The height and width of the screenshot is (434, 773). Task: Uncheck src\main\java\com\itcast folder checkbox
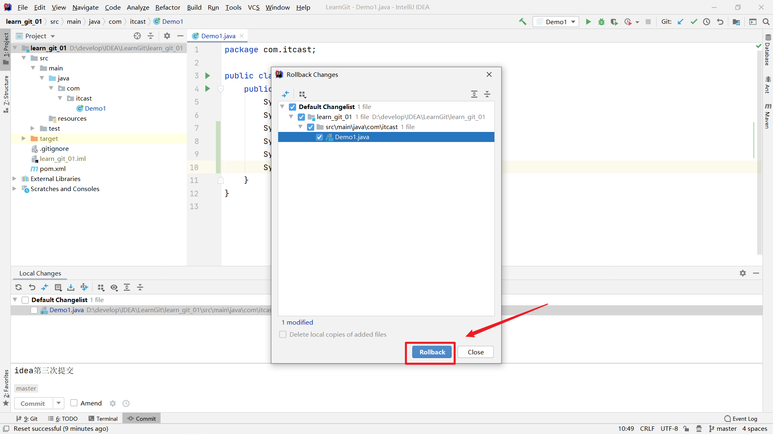click(310, 127)
